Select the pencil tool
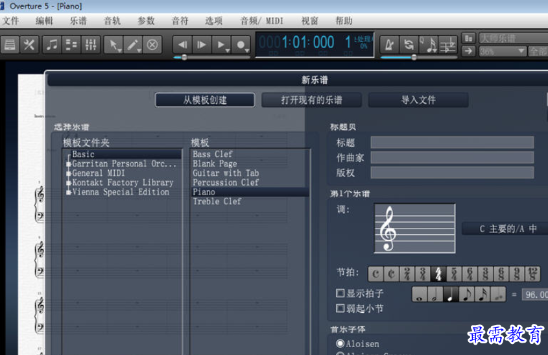The image size is (548, 355). pyautogui.click(x=133, y=45)
